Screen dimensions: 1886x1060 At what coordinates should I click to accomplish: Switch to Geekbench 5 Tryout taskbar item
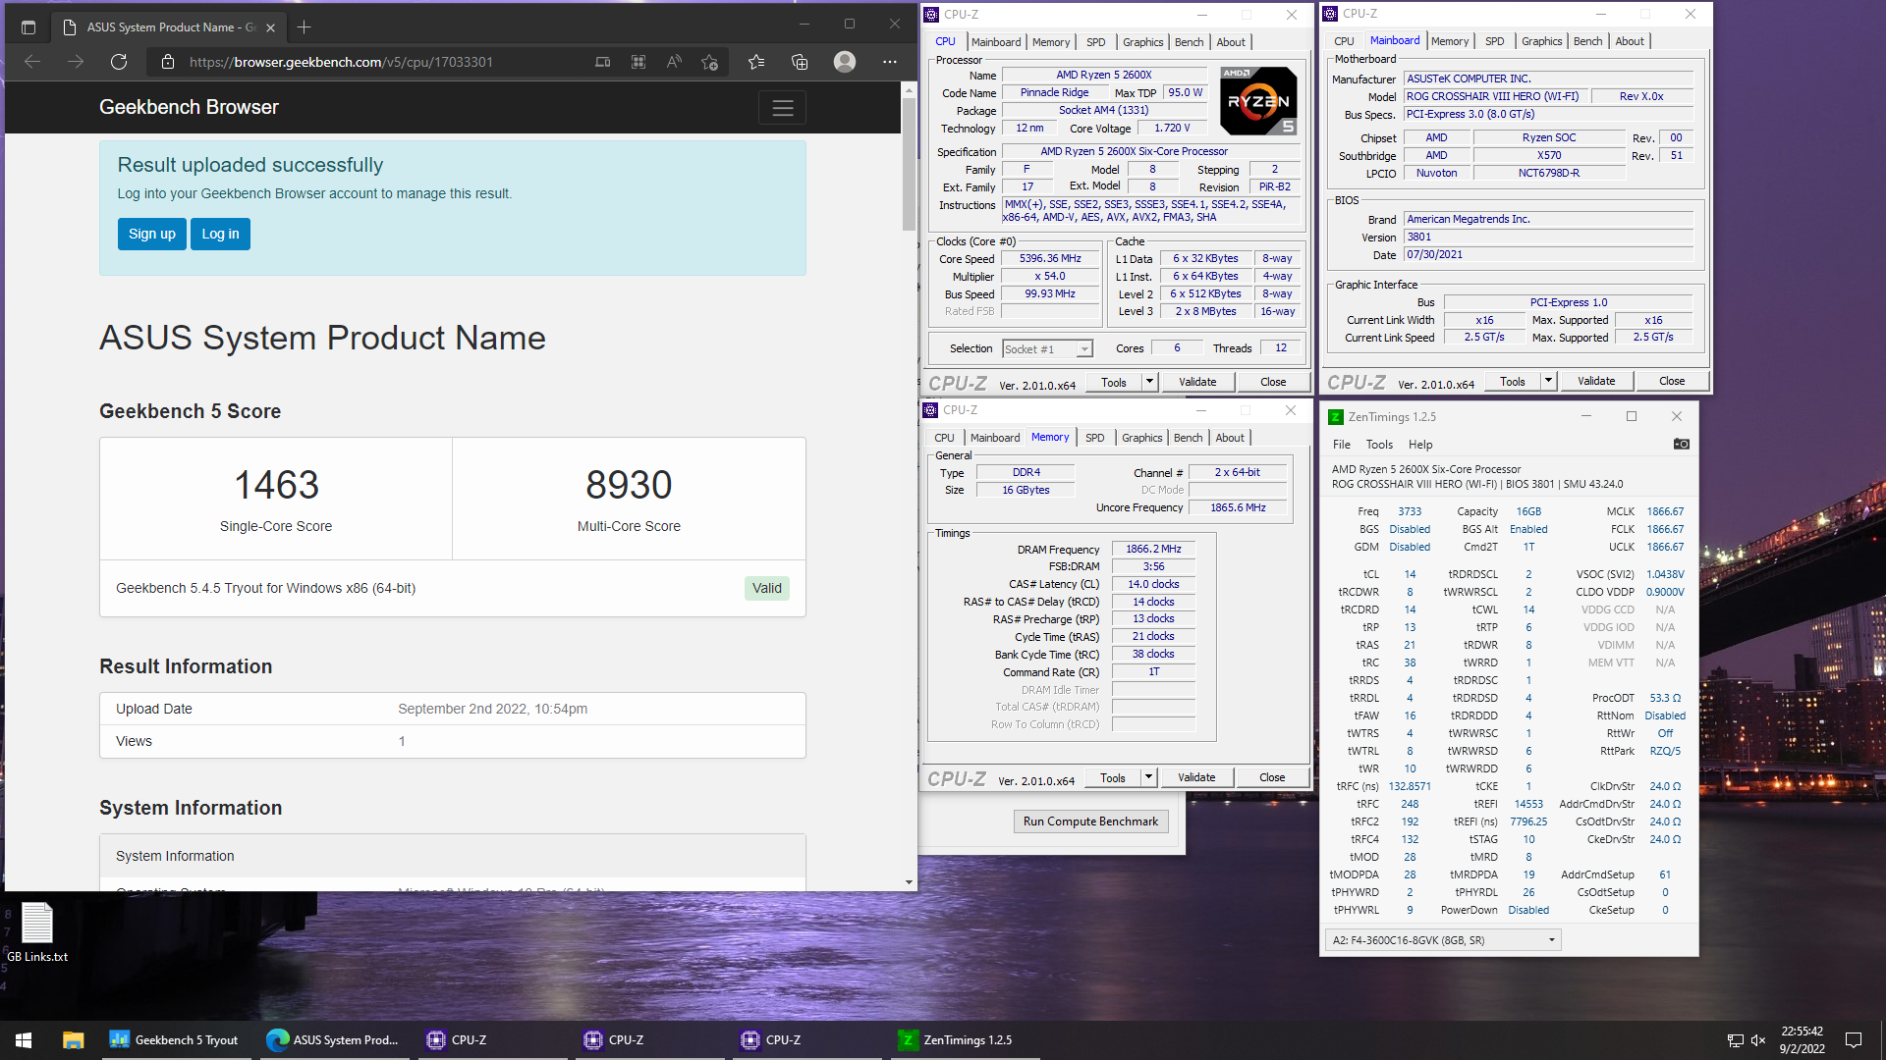175,1040
